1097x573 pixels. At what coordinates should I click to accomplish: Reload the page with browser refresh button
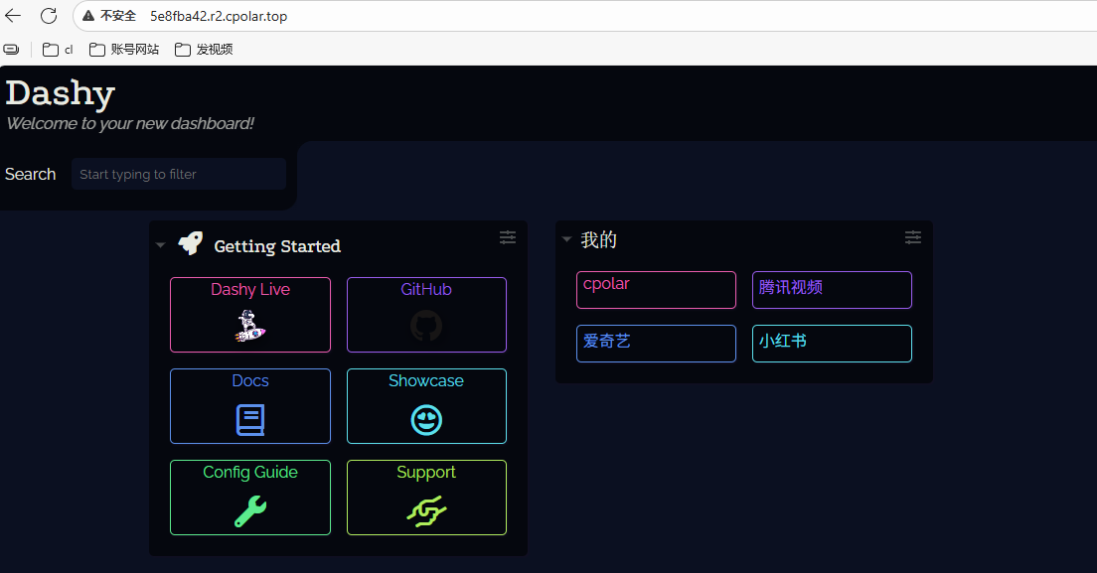49,15
